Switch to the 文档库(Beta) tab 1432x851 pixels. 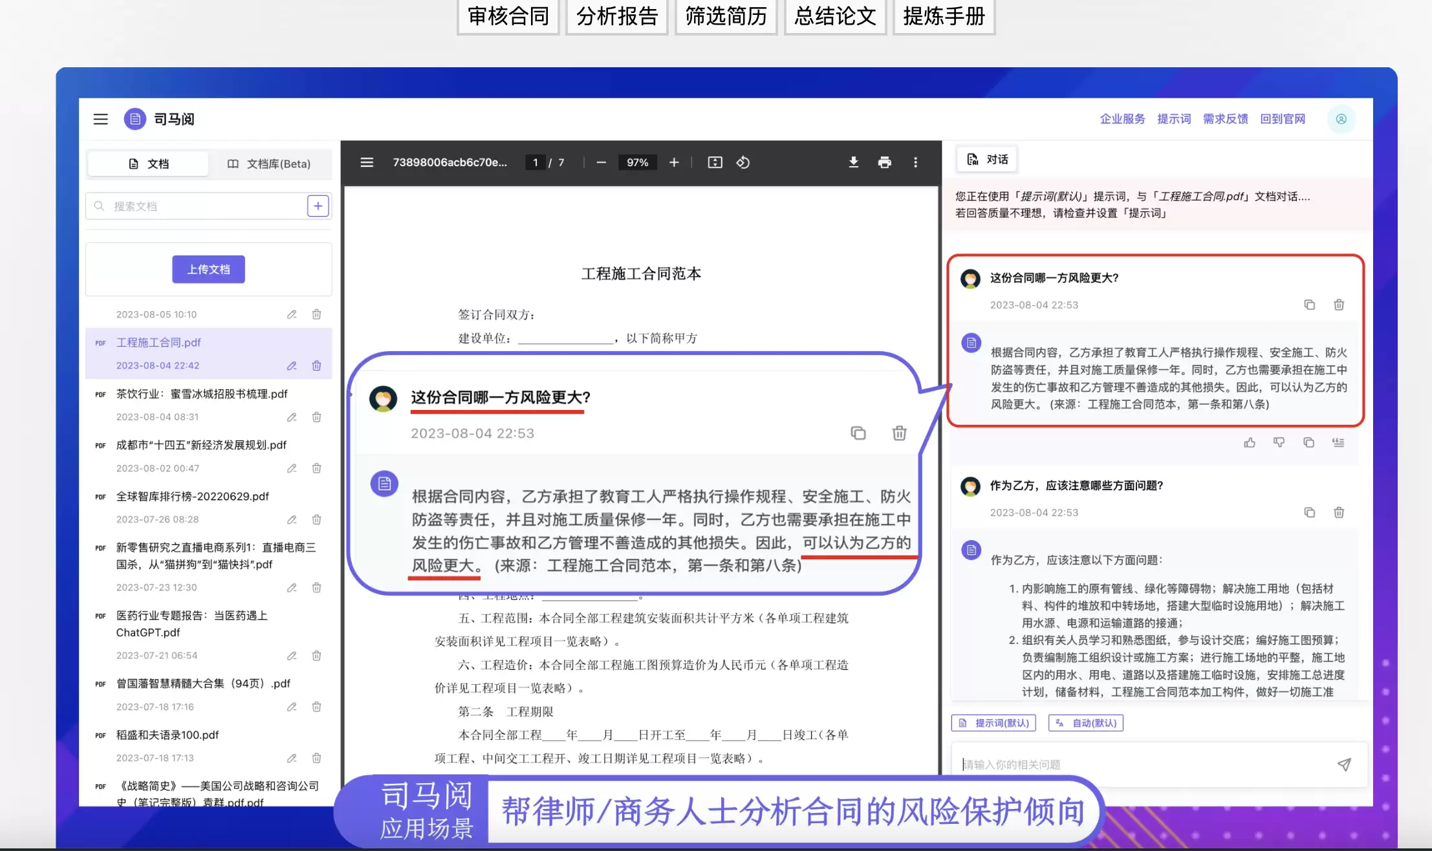coord(269,164)
